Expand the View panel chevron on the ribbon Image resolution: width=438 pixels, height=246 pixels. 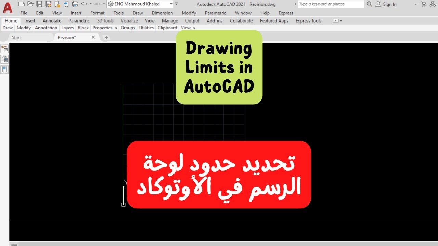[x=194, y=28]
